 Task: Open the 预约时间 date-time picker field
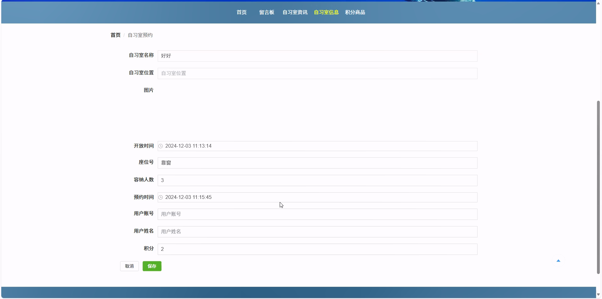tap(317, 197)
